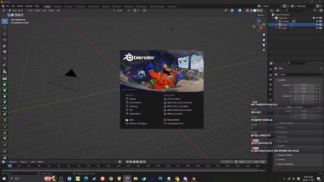Screen dimensions: 324x182
Task: Select the Rotate tool
Action: pyautogui.click(x=5, y=39)
